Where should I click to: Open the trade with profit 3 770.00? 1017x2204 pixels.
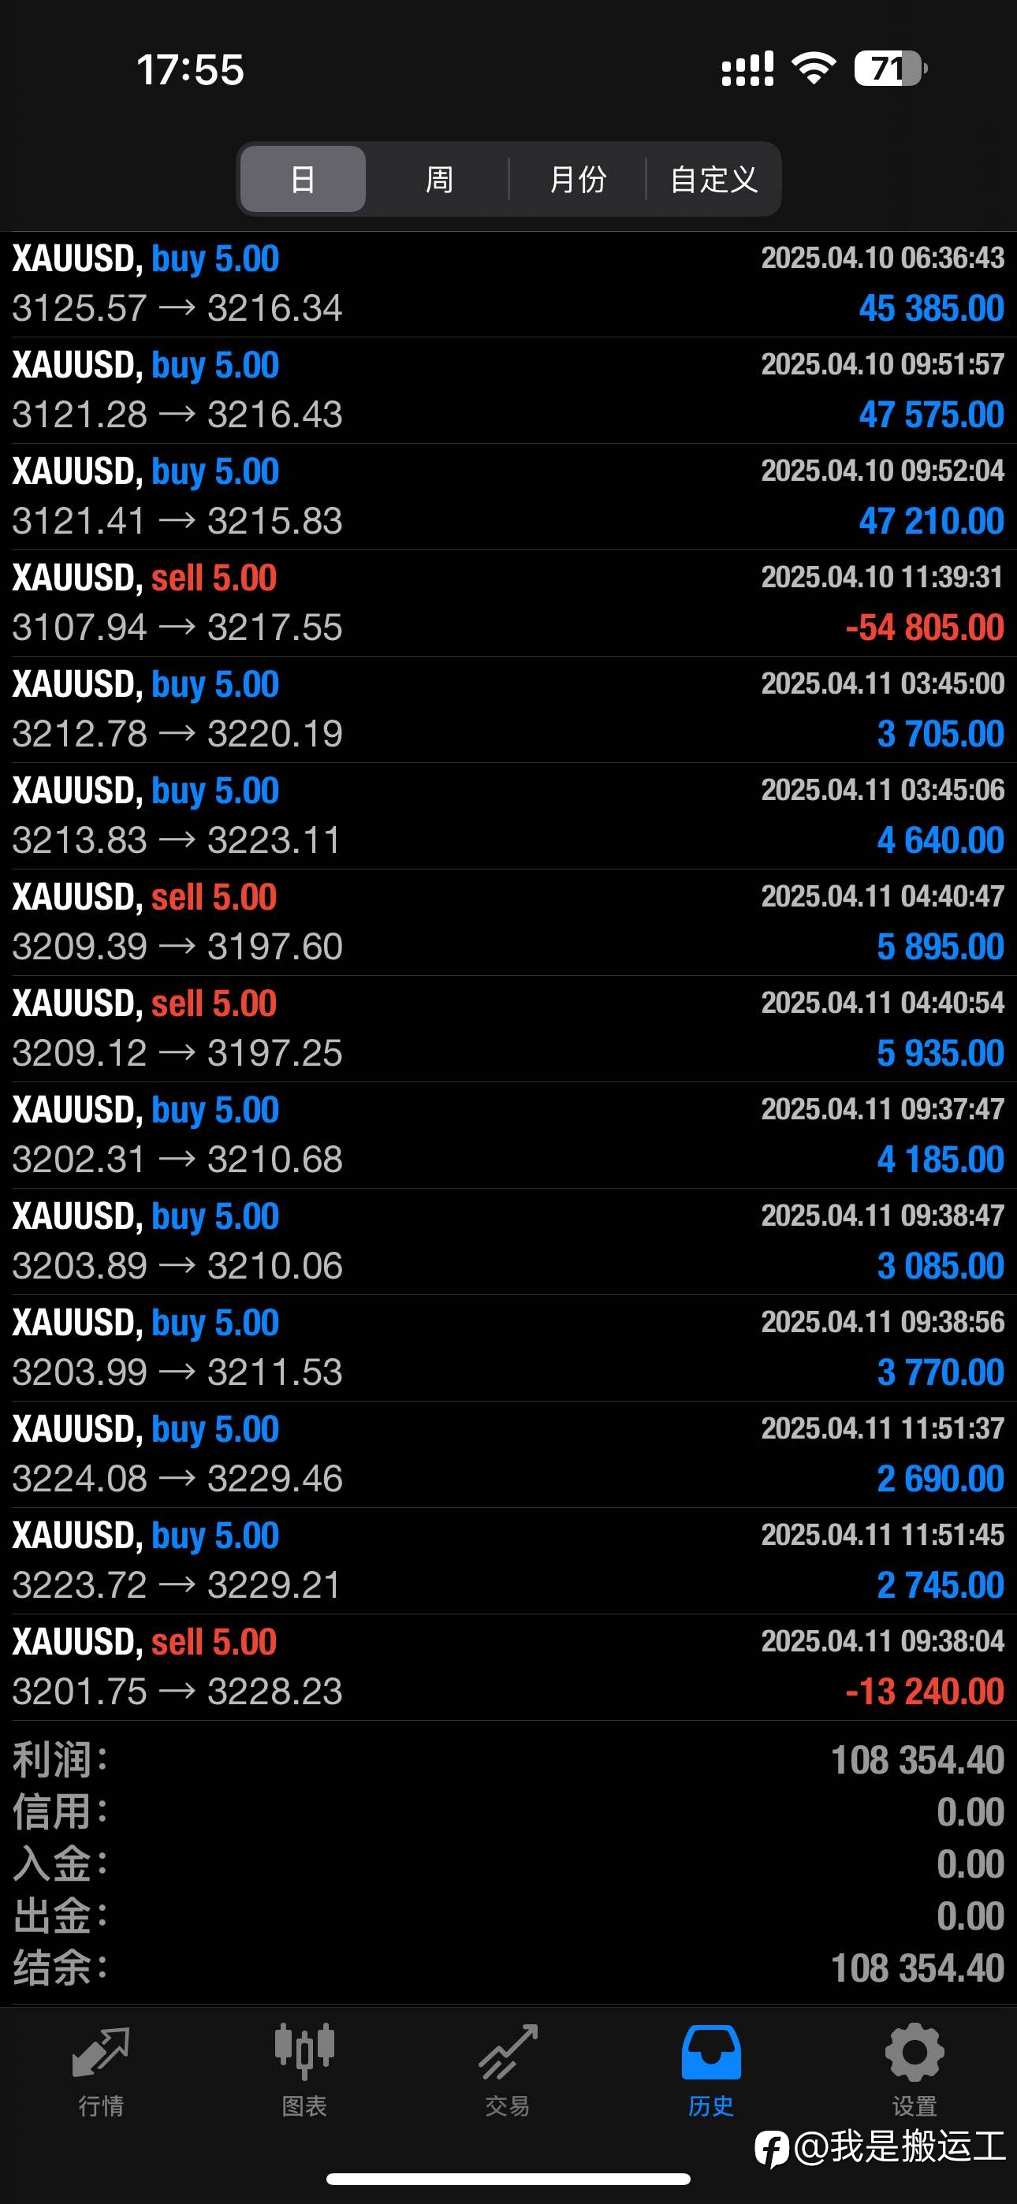[x=508, y=1349]
